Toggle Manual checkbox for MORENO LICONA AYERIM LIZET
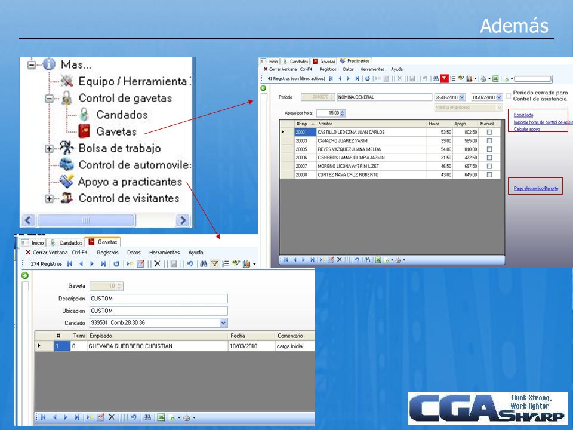573x430 pixels. [489, 166]
